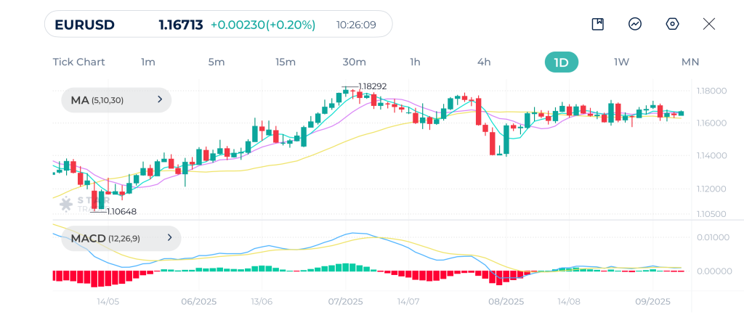
Task: Click the 1.18292 high price marker
Action: 372,86
